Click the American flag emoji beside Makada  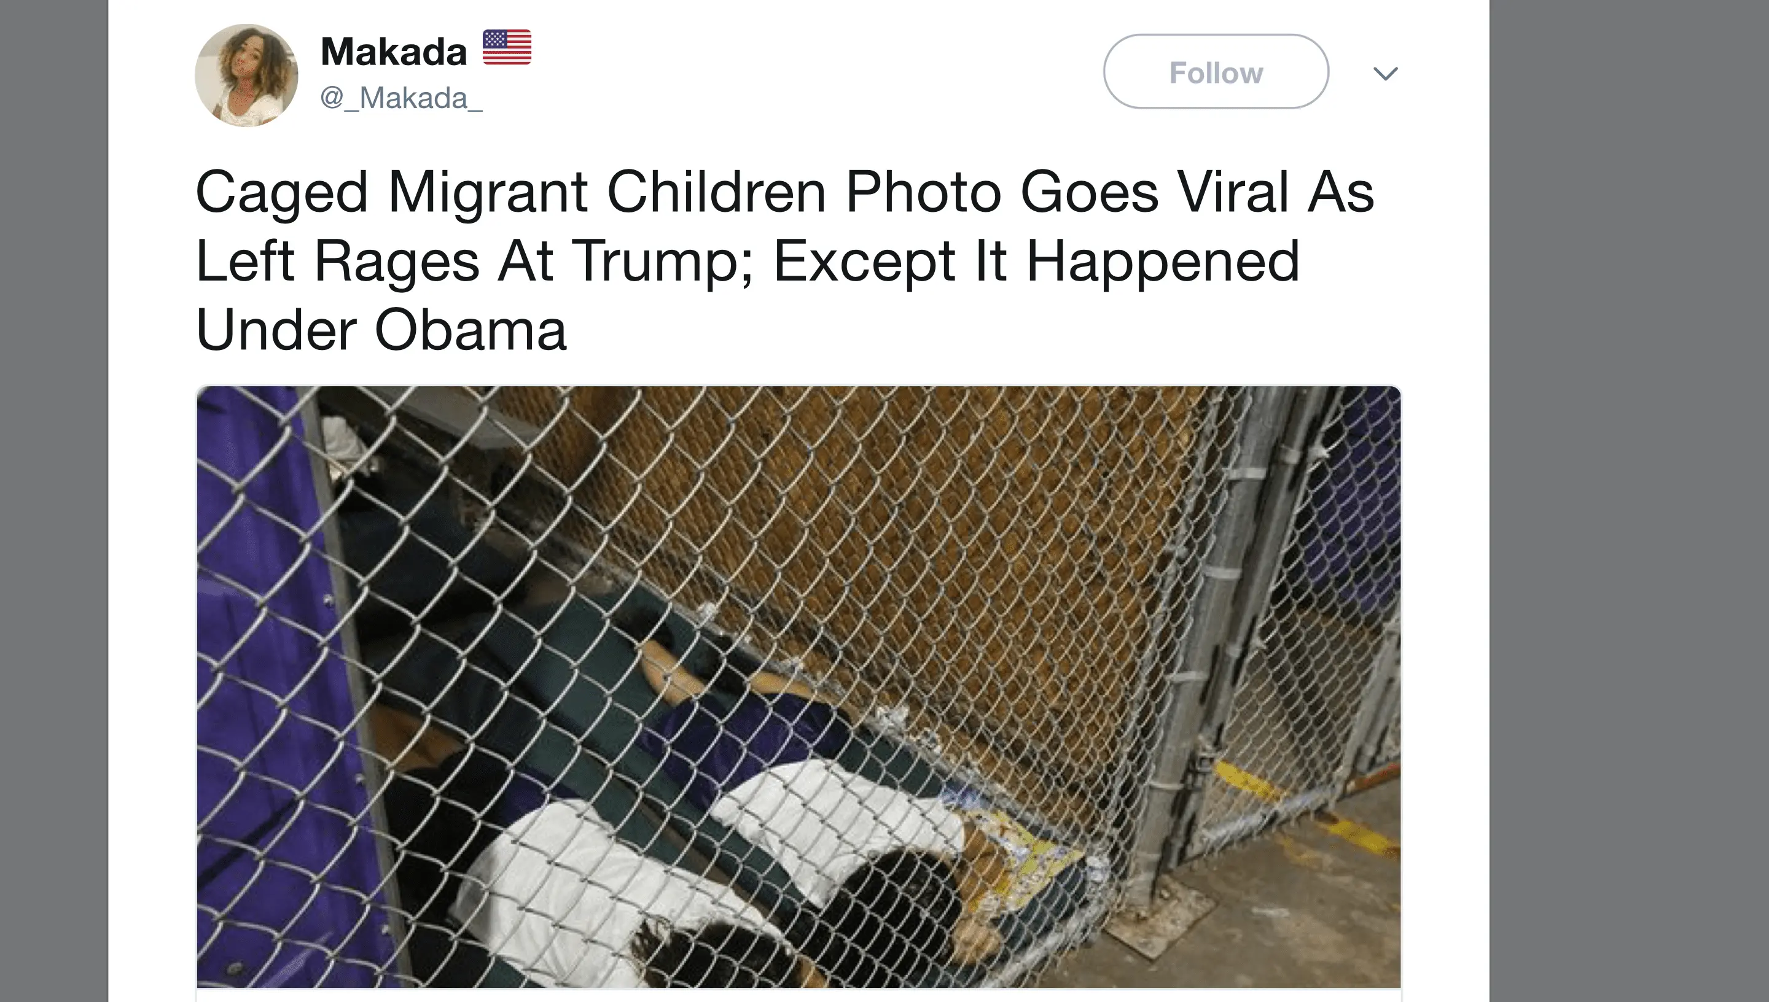[507, 47]
